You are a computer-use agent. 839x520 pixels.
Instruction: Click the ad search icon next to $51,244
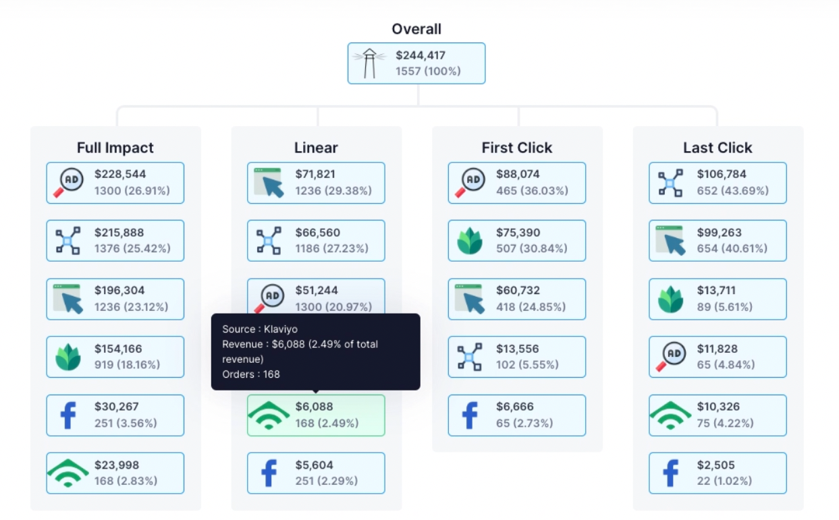pyautogui.click(x=270, y=297)
